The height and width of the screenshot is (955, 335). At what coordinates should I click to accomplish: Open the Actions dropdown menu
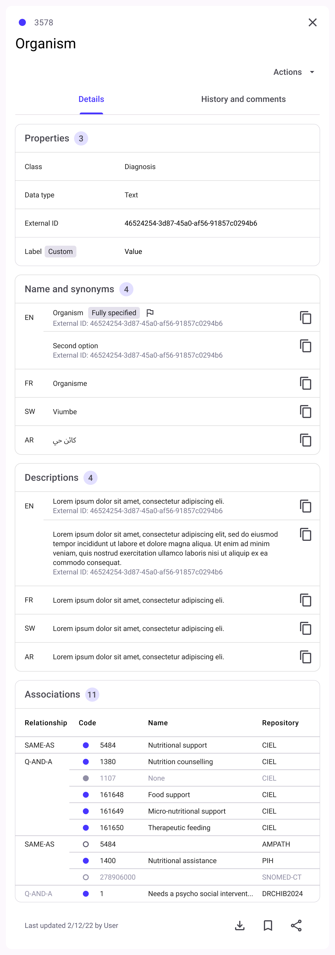pos(294,72)
